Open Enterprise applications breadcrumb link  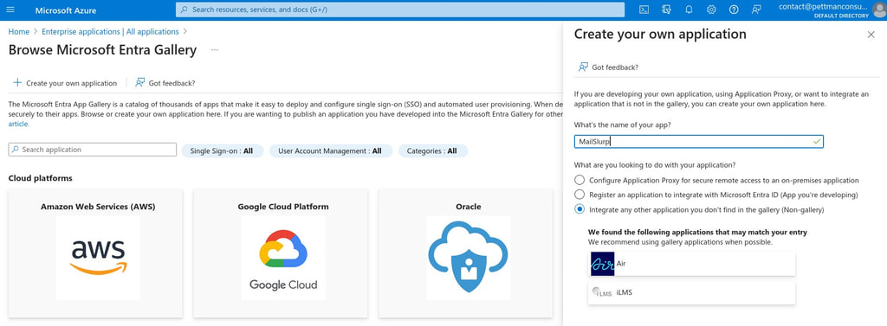(x=110, y=32)
